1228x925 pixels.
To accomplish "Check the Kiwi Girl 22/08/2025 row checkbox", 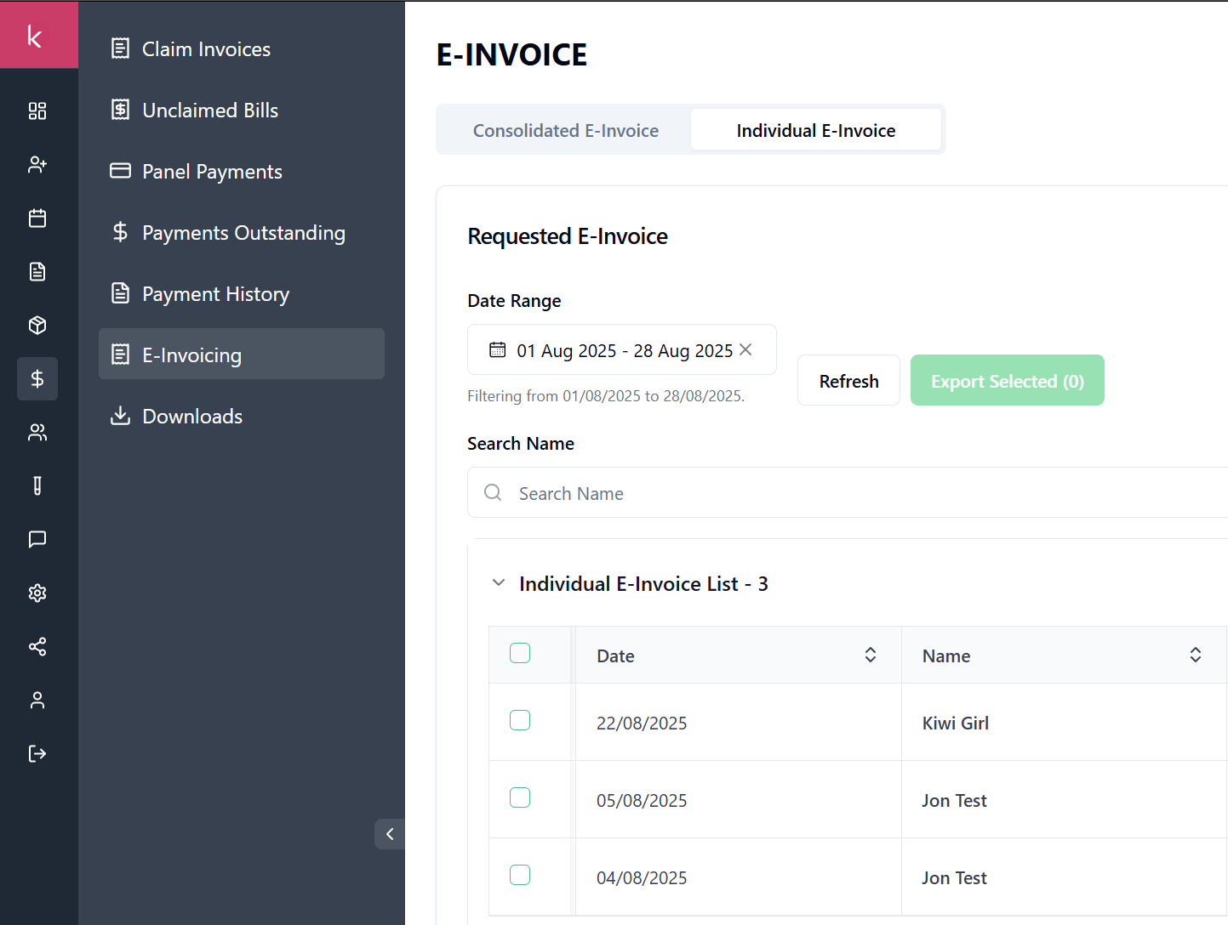I will [520, 720].
